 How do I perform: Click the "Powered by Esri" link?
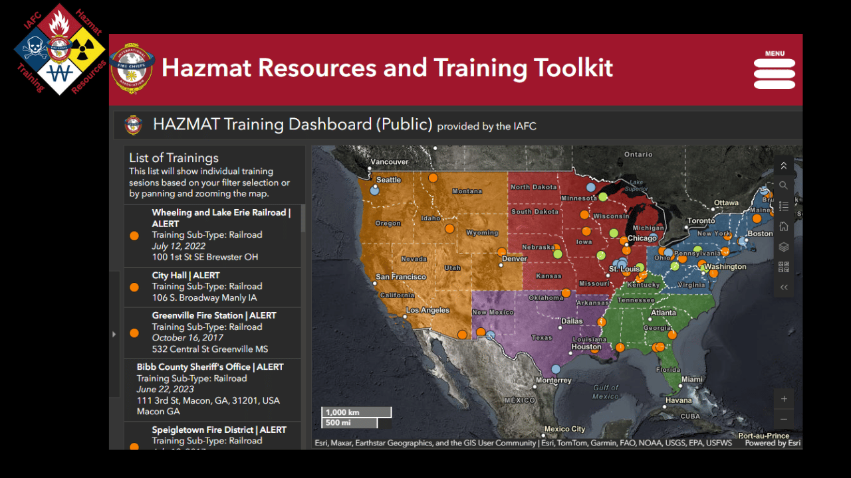[772, 443]
